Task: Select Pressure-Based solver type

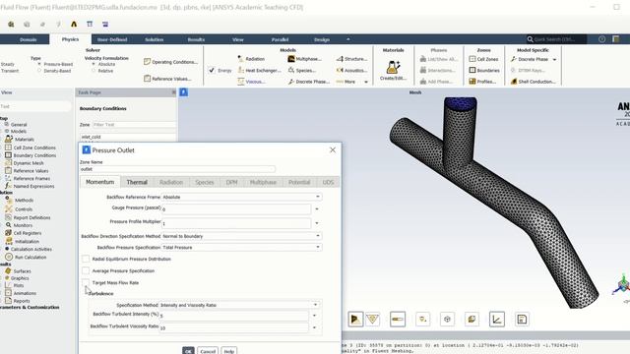Action: pos(39,64)
